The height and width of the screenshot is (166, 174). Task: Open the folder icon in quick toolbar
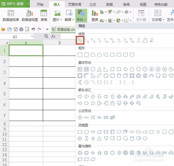3,29
